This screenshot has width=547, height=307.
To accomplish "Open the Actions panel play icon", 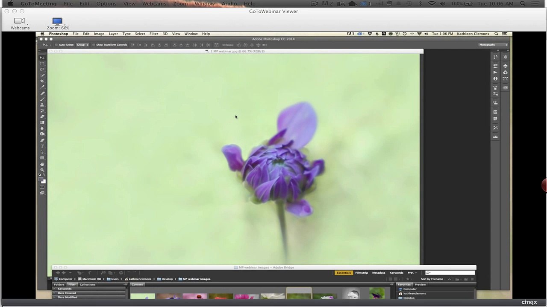I will [495, 72].
